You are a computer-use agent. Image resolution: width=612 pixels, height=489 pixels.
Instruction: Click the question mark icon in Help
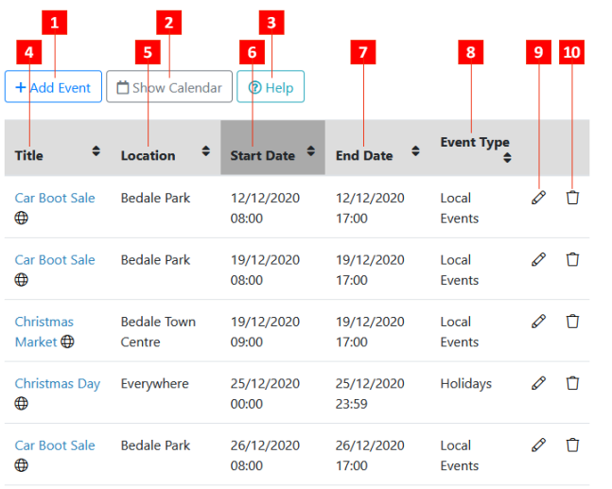pos(254,87)
